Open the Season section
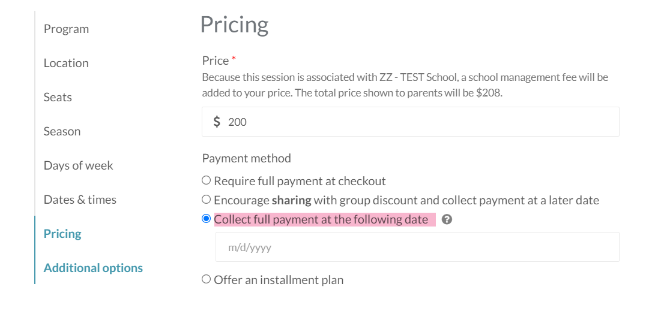The width and height of the screenshot is (661, 314). (62, 131)
